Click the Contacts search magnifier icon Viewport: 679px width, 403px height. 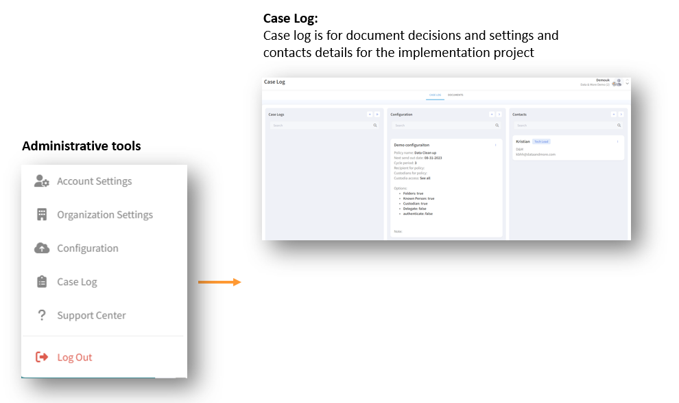619,125
